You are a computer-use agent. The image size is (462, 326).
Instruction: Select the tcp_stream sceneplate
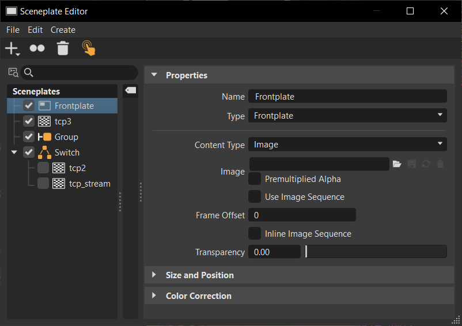click(89, 184)
